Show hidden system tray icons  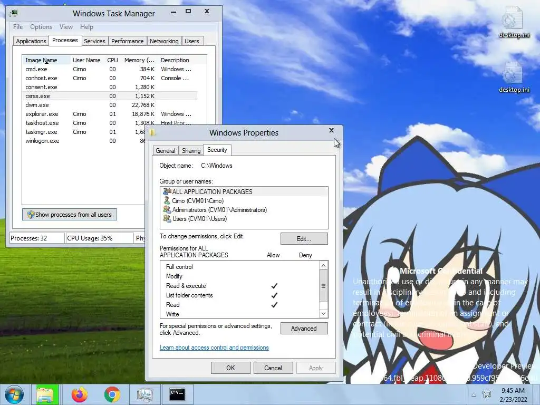[474, 395]
